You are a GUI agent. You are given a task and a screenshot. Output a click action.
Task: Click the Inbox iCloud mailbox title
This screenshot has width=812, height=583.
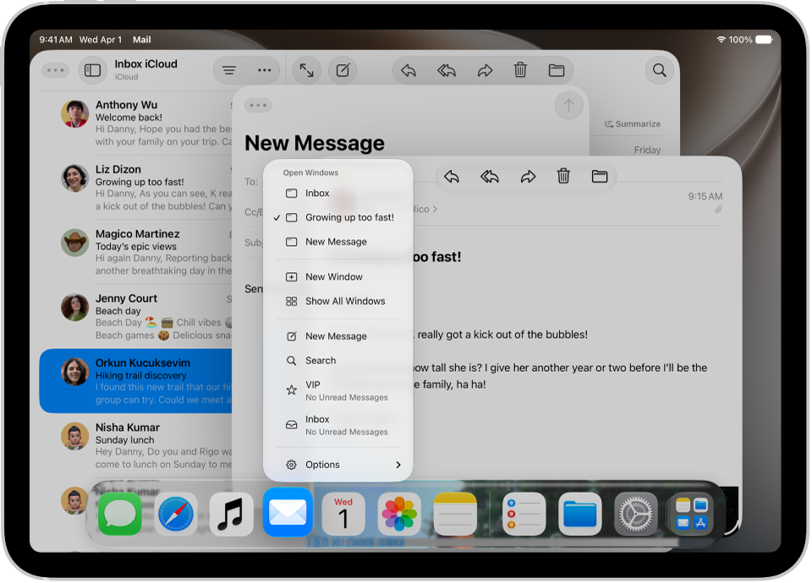[145, 64]
